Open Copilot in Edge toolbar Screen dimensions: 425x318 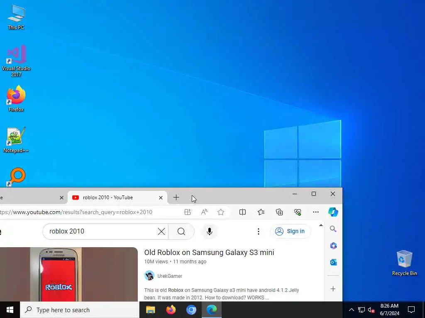click(333, 212)
